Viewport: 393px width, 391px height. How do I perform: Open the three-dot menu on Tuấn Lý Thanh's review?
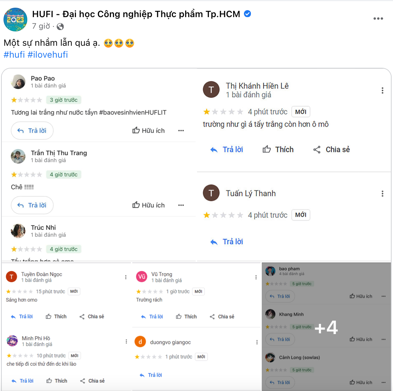[x=382, y=194]
